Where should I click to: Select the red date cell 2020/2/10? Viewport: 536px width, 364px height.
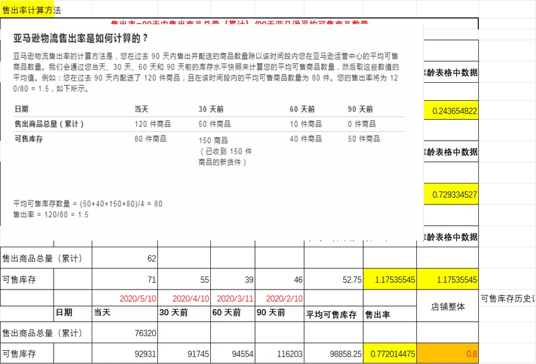coord(280,298)
